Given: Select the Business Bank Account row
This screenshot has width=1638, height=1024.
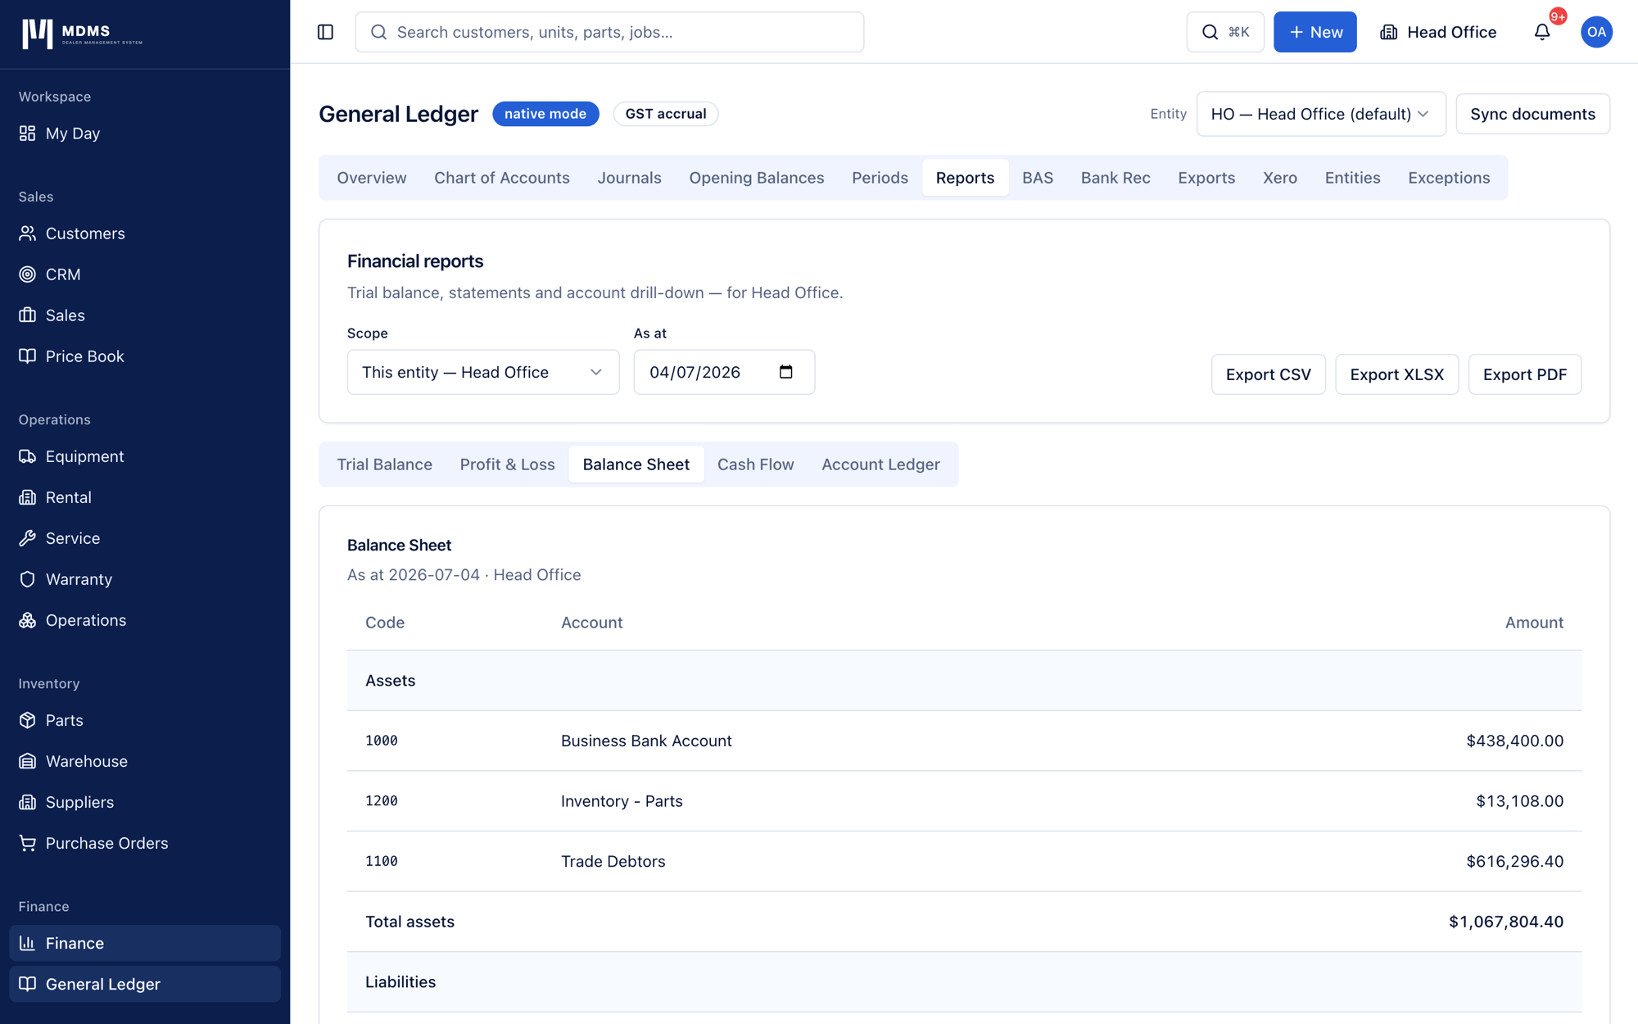Looking at the screenshot, I should [965, 741].
